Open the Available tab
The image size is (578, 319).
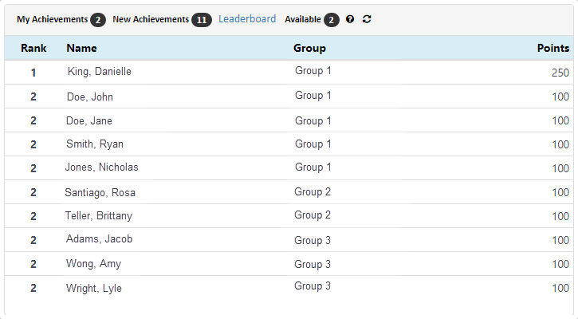click(x=303, y=19)
